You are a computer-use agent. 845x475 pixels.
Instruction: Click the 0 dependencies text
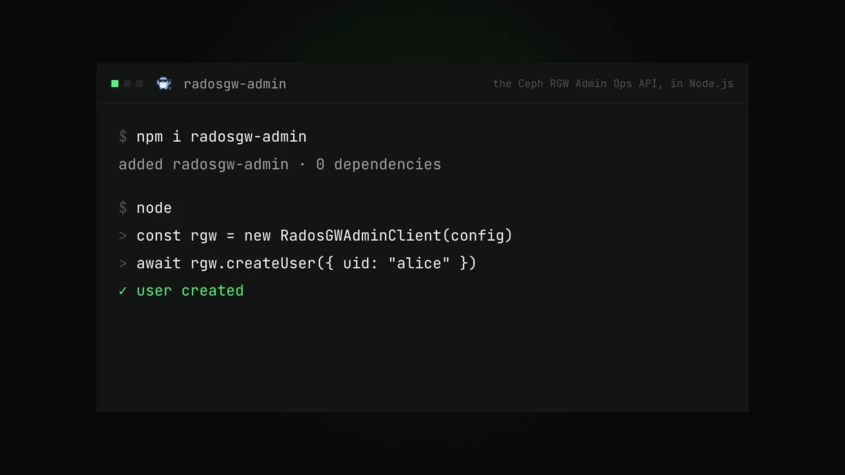379,164
